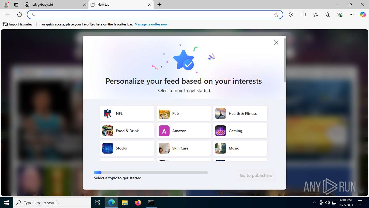Screen dimensions: 369x208
Task: Toggle Split screen view
Action: 304,15
